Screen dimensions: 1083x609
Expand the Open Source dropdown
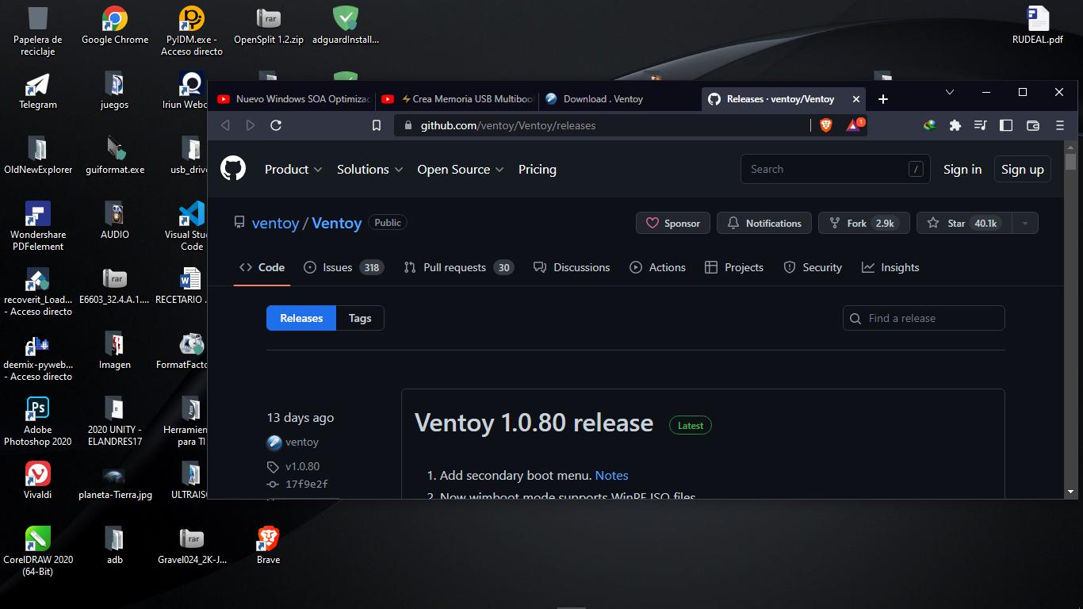[x=460, y=170]
